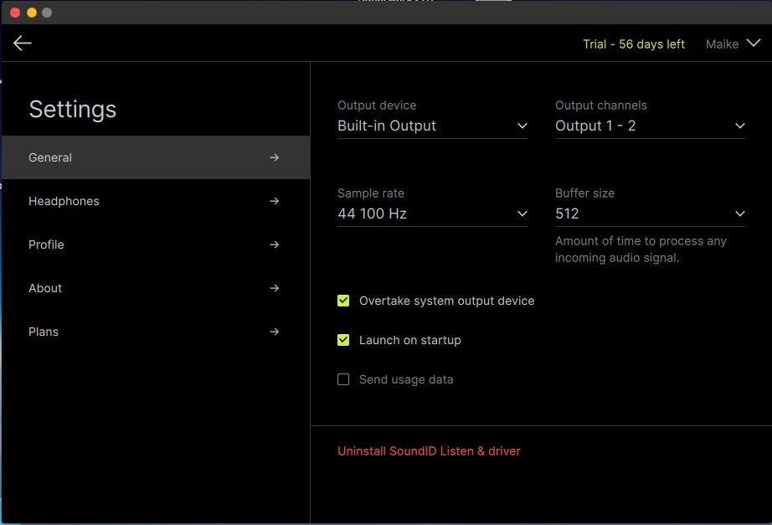Screen dimensions: 772x525
Task: Uncheck Overtake system output device
Action: [x=343, y=301]
